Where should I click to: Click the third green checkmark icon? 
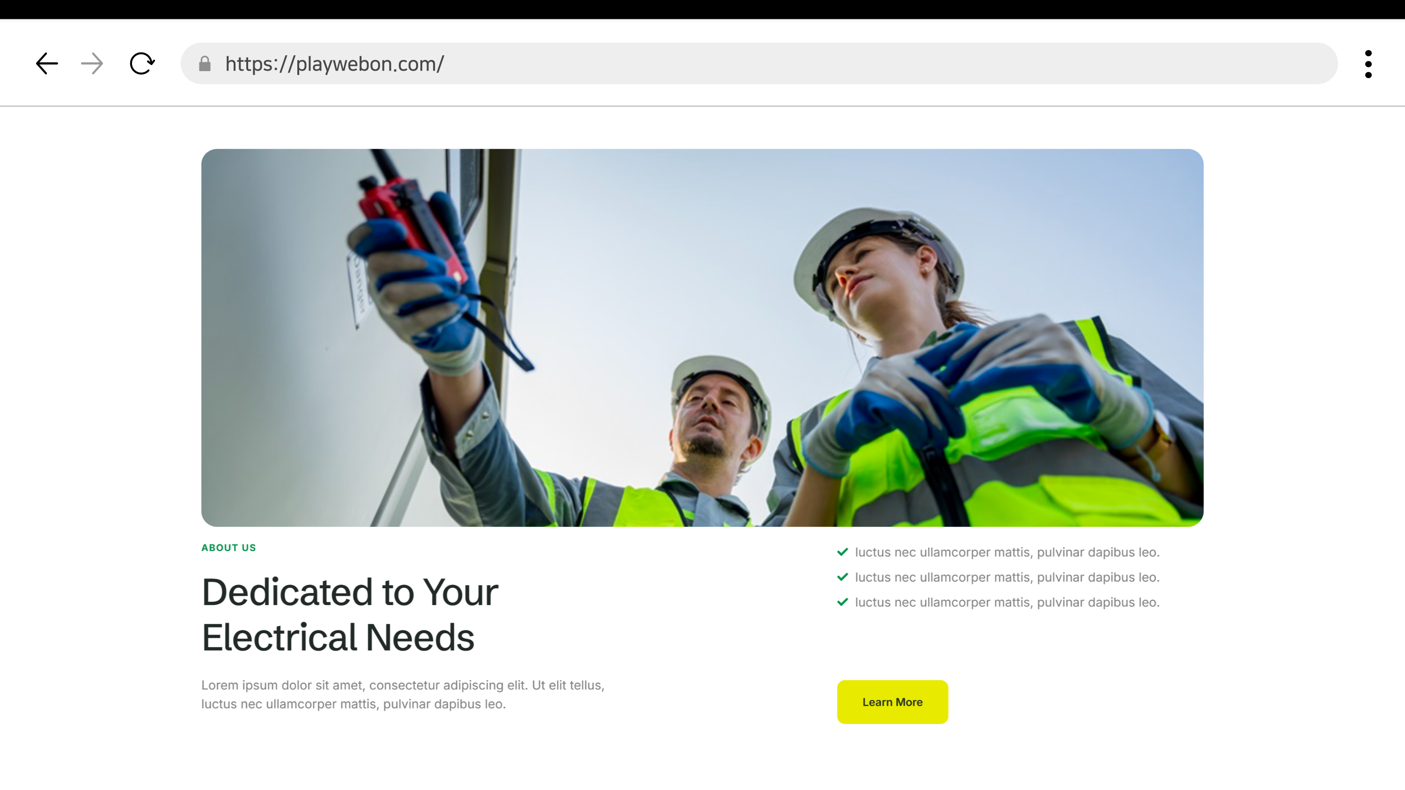click(x=842, y=602)
